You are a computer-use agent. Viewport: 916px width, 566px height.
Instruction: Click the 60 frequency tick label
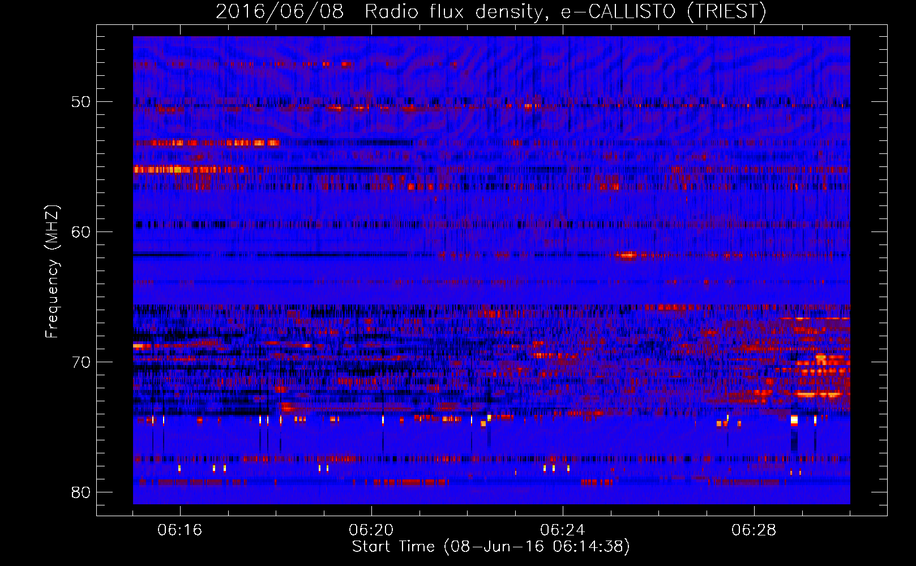(81, 232)
